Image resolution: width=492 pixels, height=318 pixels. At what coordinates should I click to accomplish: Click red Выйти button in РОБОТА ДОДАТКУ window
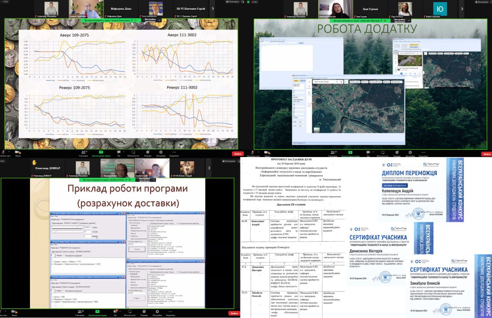pyautogui.click(x=487, y=154)
